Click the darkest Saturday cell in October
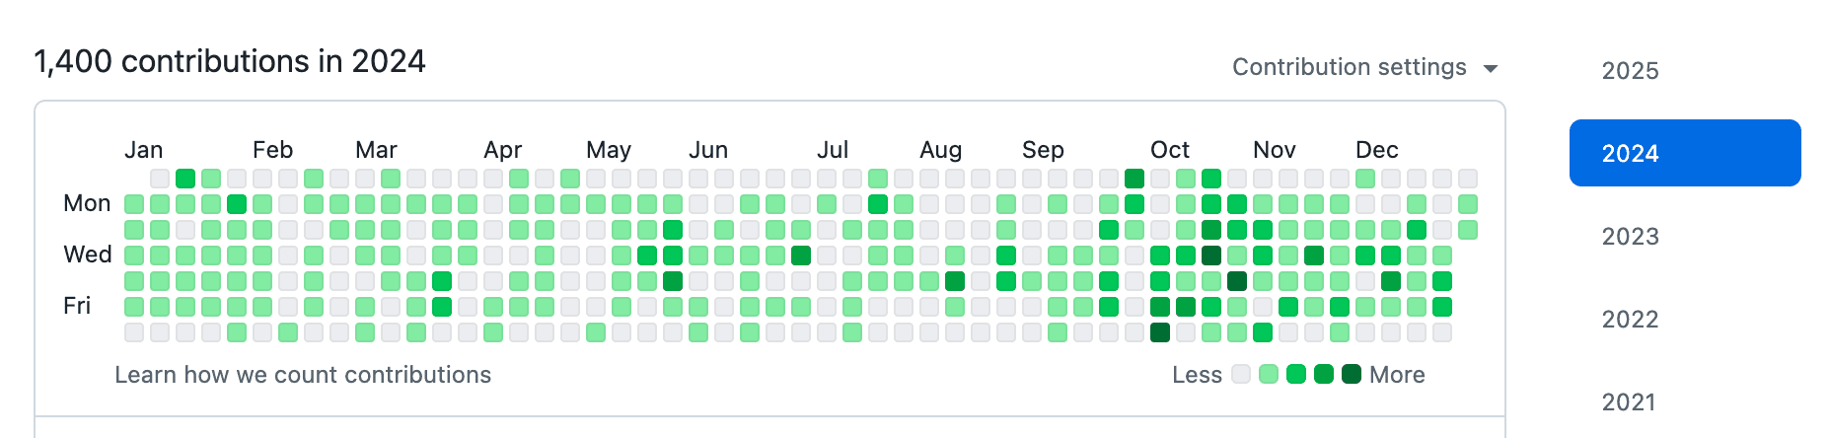The height and width of the screenshot is (438, 1829). [x=1160, y=332]
